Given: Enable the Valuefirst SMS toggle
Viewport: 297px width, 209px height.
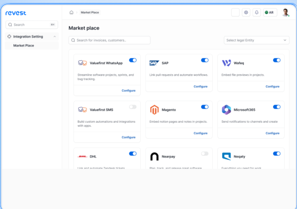Looking at the screenshot, I should click(133, 107).
